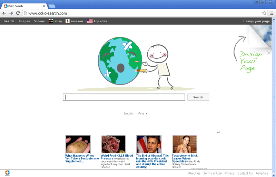Switch to the Videos search tab
Image resolution: width=276 pixels, height=177 pixels.
tap(39, 21)
